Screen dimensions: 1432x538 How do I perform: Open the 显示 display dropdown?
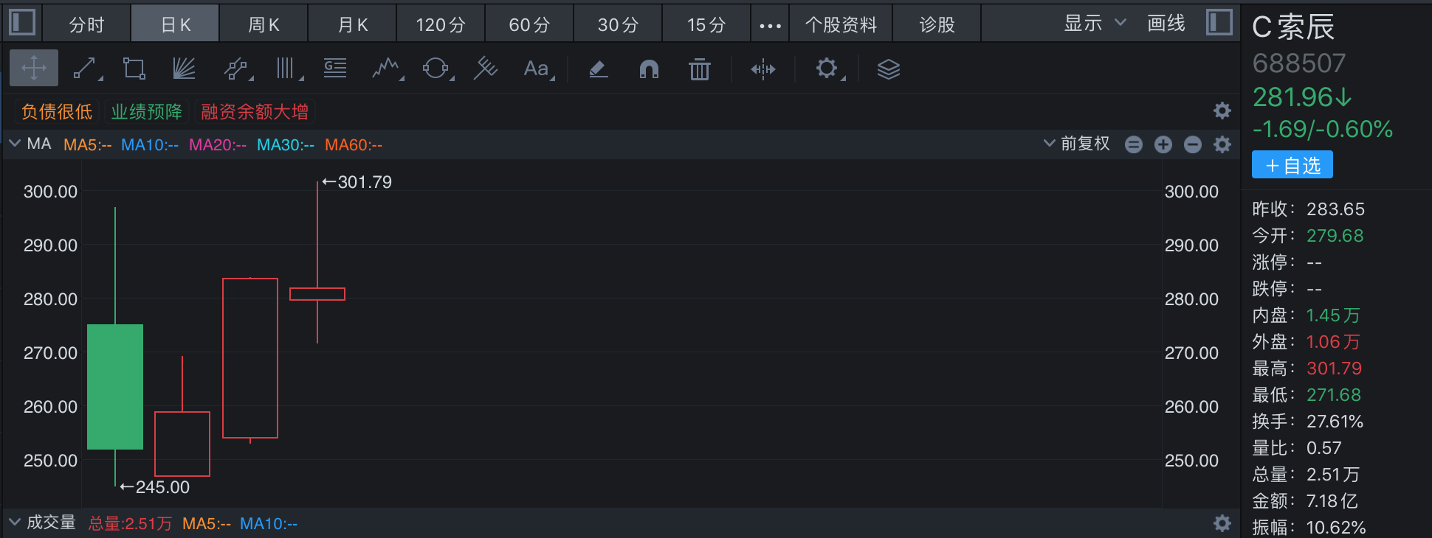pos(1094,24)
